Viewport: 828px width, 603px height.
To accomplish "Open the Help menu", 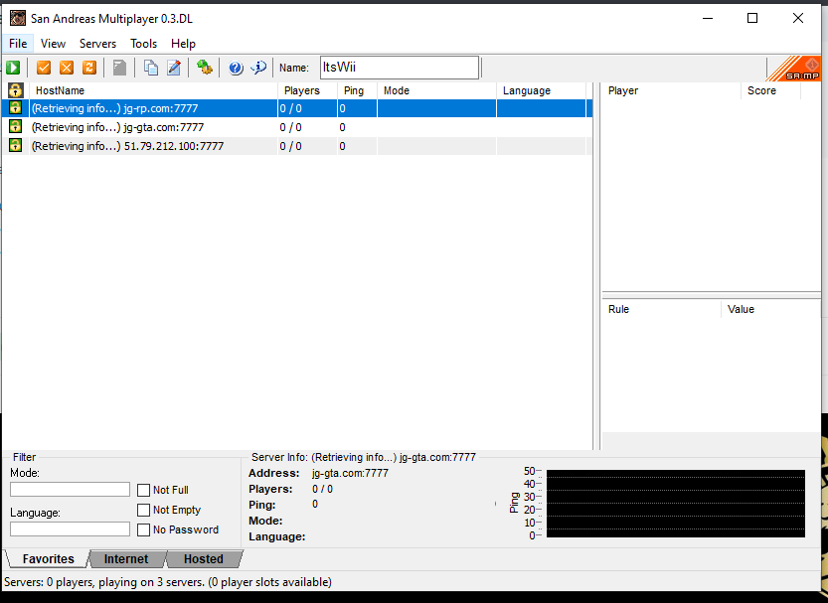I will coord(183,44).
